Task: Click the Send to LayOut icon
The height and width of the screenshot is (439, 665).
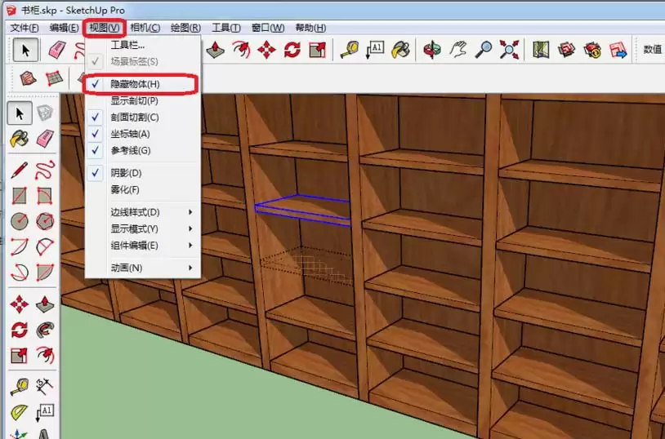Action: [618, 50]
